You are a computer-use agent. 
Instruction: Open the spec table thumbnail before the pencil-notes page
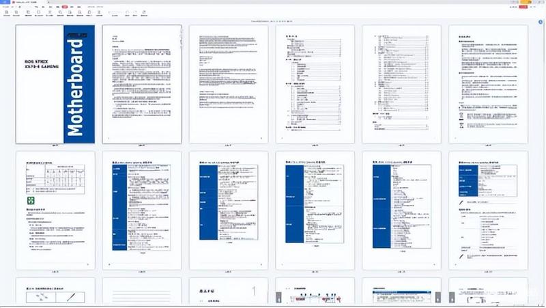(401, 210)
